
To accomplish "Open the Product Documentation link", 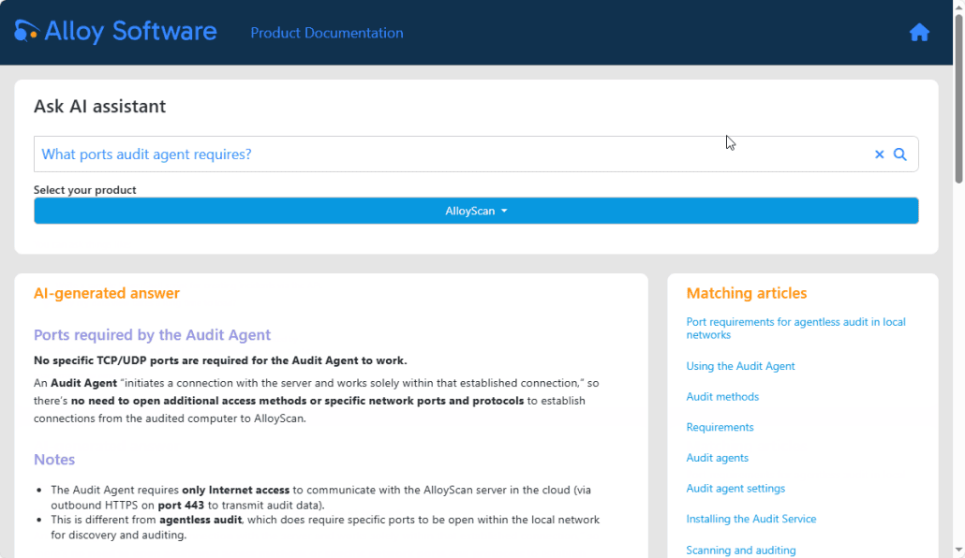I will (327, 33).
